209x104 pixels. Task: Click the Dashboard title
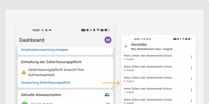[x=32, y=40]
